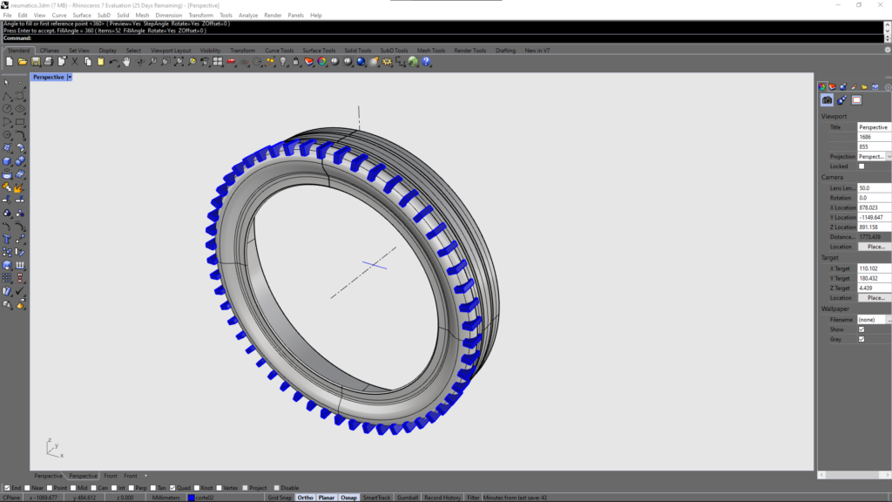892x502 pixels.
Task: Click the 4-viewport layout icon
Action: (x=218, y=61)
